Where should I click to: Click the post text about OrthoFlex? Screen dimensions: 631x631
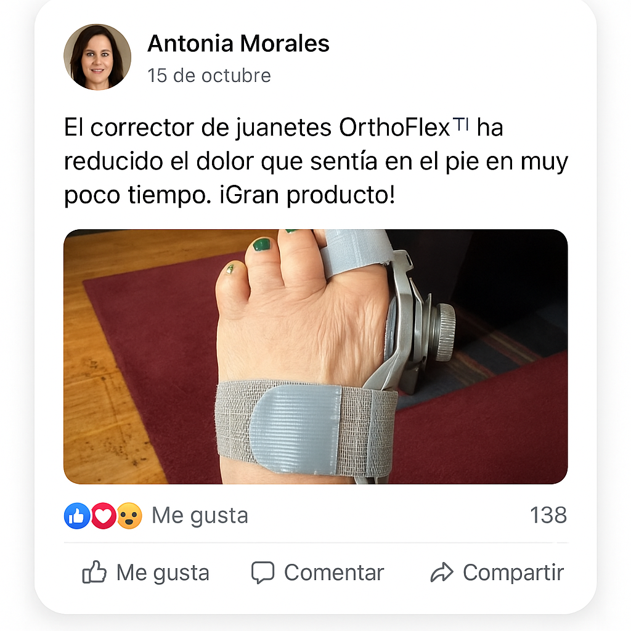[315, 161]
